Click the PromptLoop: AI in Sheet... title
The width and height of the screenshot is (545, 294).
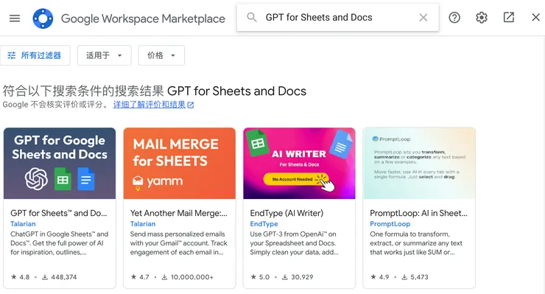click(x=418, y=213)
